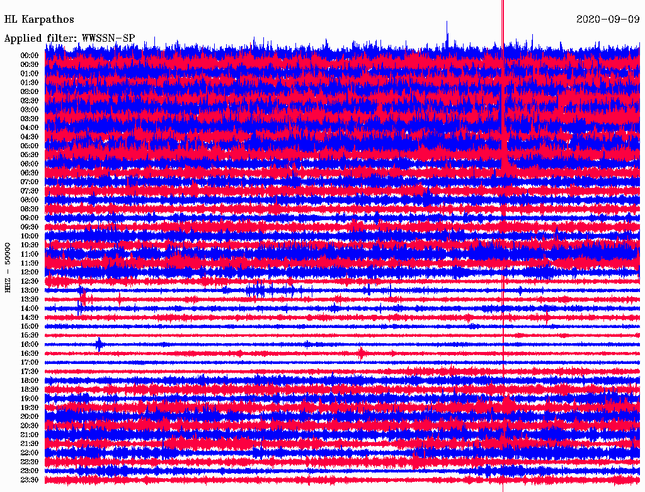Screen dimensions: 645x492
Task: Select the 18:30 time label
Action: 30,390
